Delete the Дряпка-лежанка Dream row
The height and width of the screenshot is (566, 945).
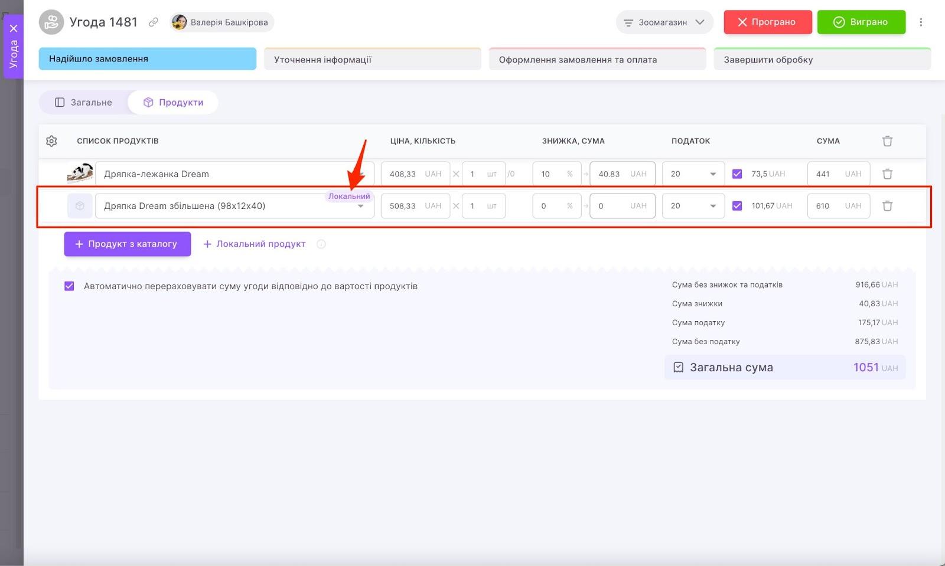tap(887, 174)
